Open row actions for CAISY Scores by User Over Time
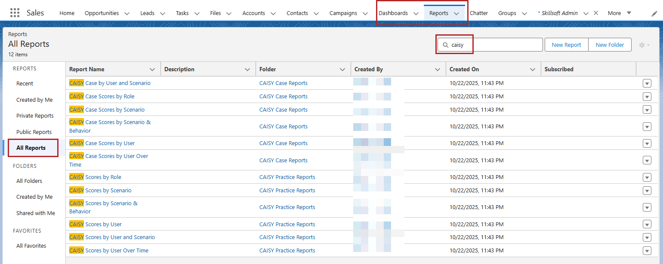The height and width of the screenshot is (264, 663). (x=647, y=251)
